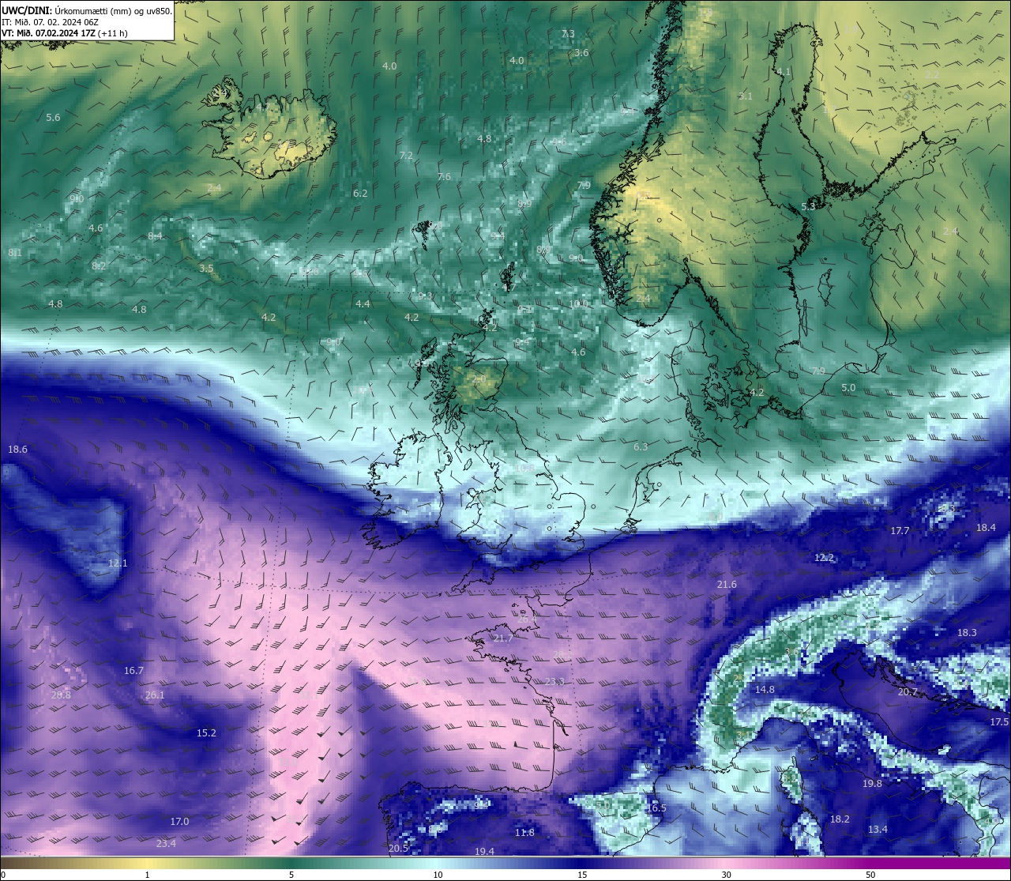Click the VT valid time line 17Z
1011x881 pixels.
pyautogui.click(x=65, y=33)
